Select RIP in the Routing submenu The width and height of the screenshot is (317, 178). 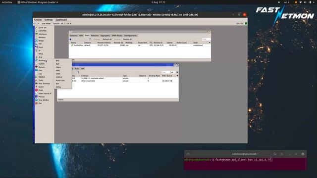point(57,84)
